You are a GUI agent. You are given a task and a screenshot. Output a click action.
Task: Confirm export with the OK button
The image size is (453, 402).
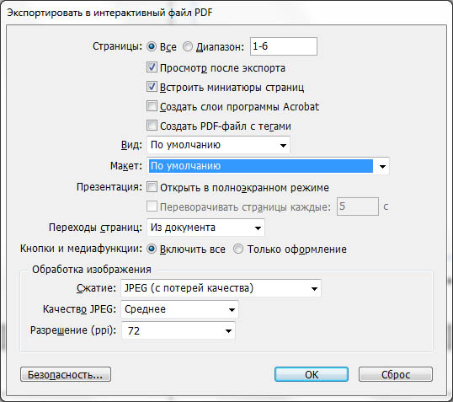(x=312, y=374)
